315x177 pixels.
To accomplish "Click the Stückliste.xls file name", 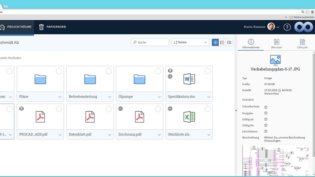I will [179, 134].
